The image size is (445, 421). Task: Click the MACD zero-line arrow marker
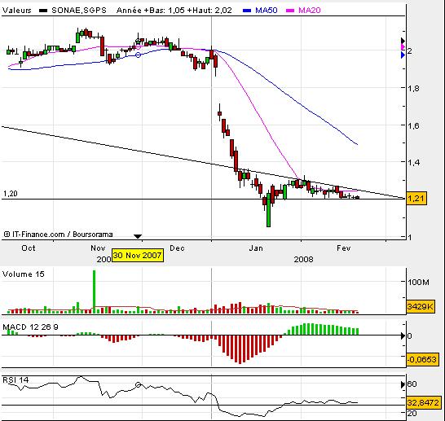point(403,336)
